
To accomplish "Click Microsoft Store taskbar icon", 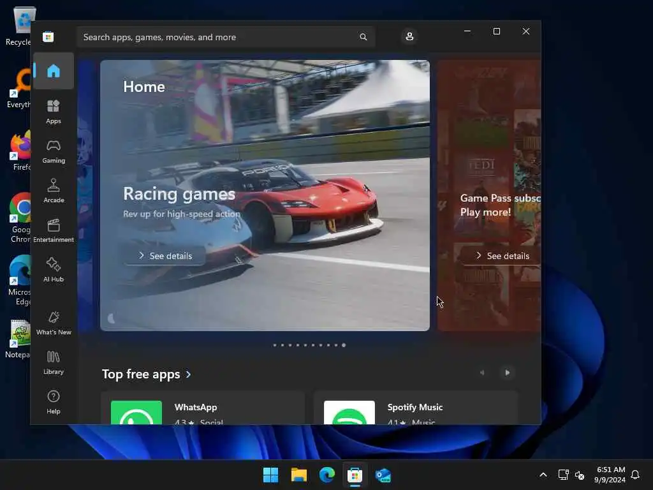I will point(355,475).
